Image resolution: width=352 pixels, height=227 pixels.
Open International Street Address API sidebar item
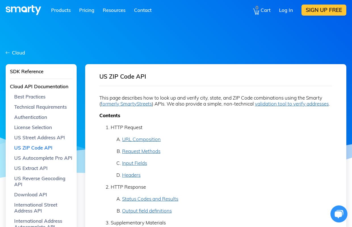coord(36,208)
